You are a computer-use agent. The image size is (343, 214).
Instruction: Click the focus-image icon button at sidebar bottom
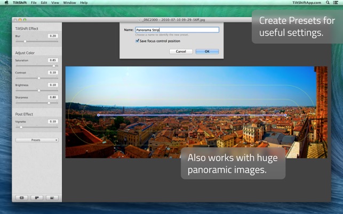22,197
